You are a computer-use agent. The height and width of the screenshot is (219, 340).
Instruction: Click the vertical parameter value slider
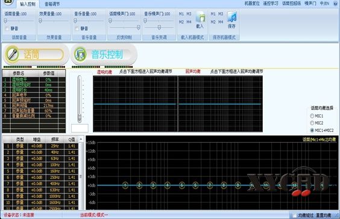point(80,99)
